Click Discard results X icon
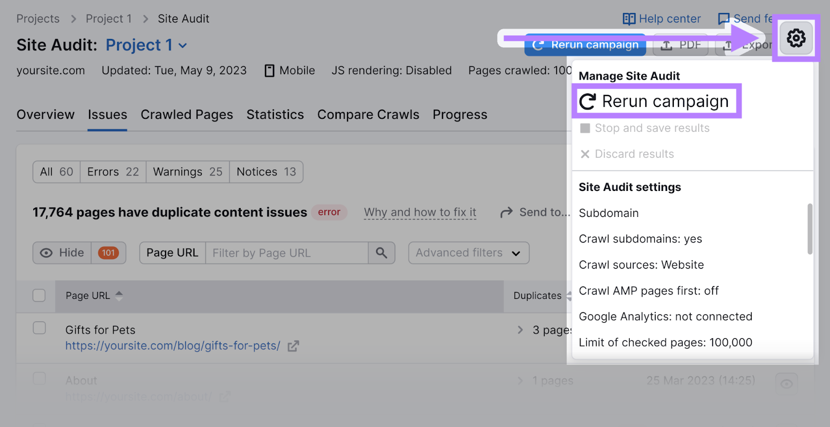This screenshot has width=830, height=427. pos(585,154)
